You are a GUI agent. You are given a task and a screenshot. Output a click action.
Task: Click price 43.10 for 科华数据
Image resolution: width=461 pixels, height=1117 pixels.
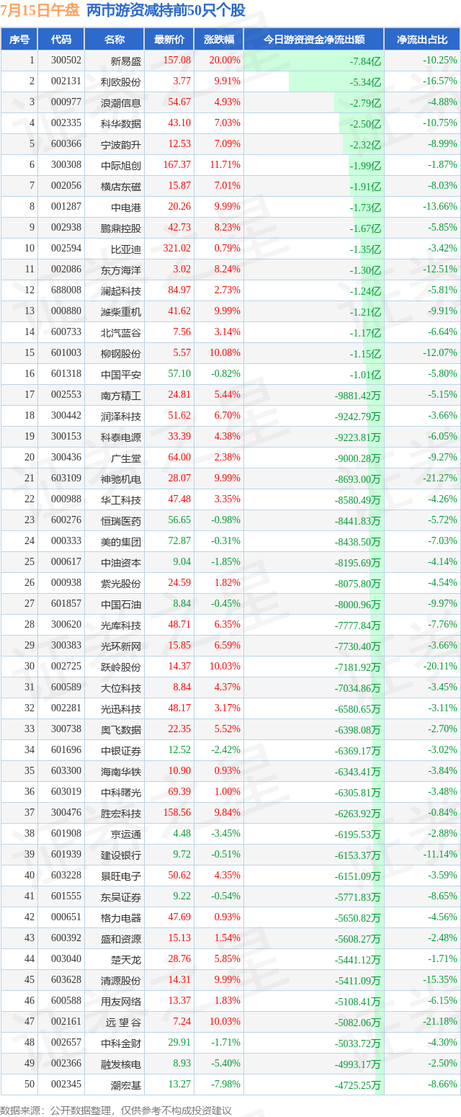[x=179, y=123]
